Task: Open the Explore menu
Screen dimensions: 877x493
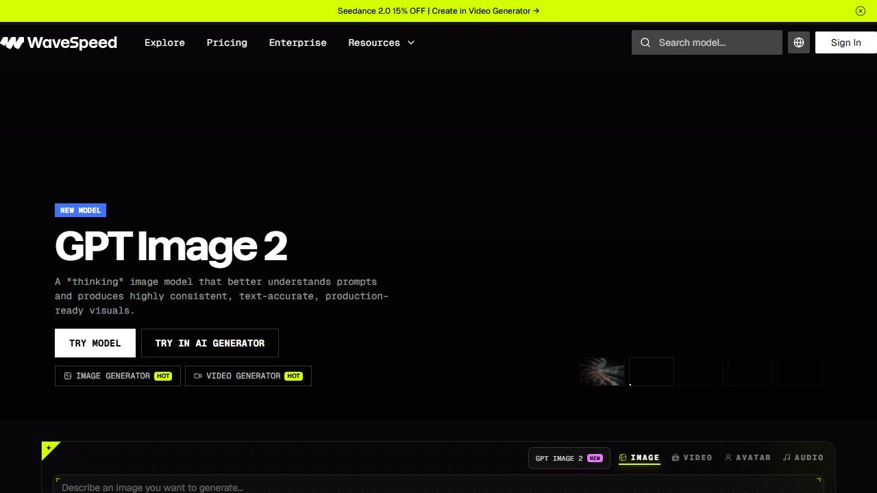Action: [x=164, y=42]
